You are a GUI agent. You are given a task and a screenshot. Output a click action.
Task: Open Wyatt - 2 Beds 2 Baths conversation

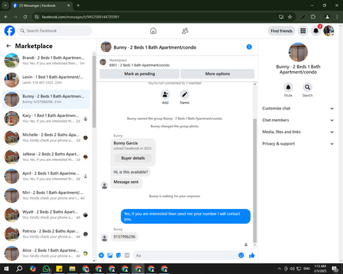point(46,214)
